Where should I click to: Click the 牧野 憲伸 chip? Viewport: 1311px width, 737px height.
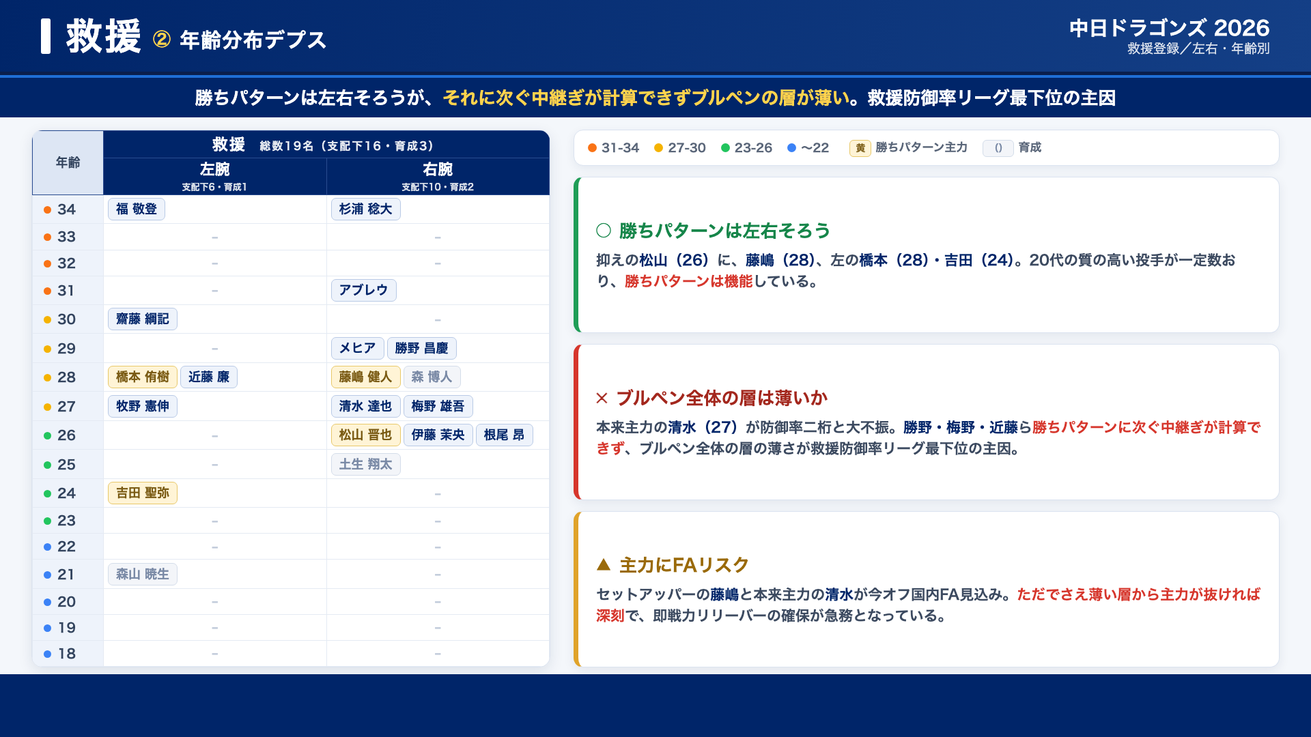pos(143,406)
